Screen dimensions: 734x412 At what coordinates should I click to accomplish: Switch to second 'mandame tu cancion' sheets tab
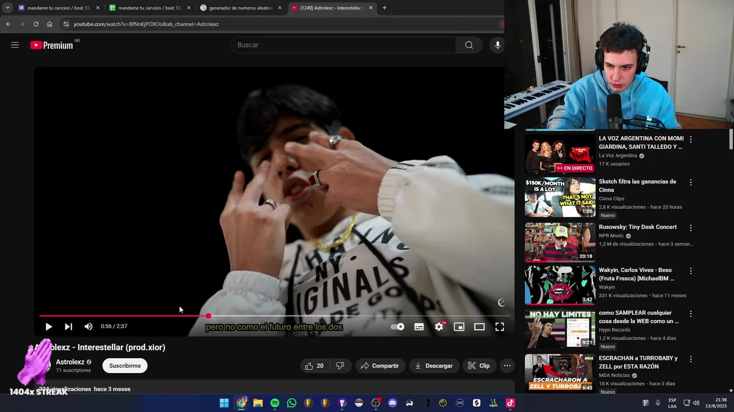tap(149, 8)
